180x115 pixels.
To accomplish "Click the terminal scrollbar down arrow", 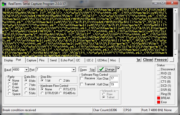I will tap(175, 54).
